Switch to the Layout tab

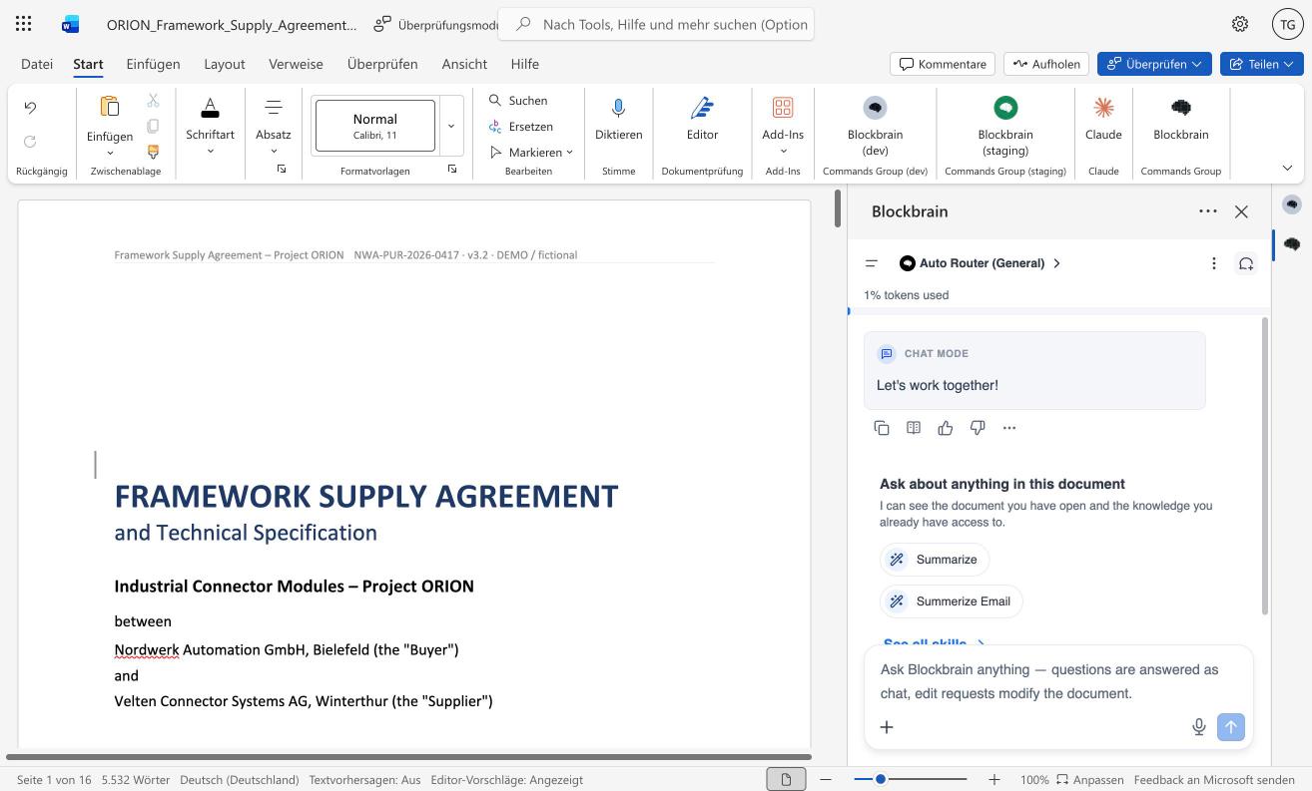(x=225, y=64)
